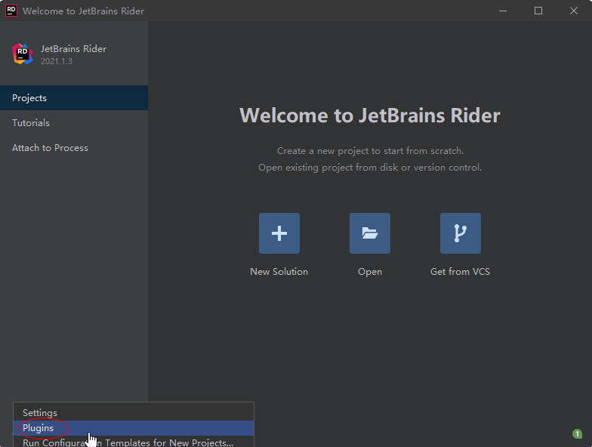The width and height of the screenshot is (592, 447).
Task: Click the New Solution label
Action: [279, 272]
